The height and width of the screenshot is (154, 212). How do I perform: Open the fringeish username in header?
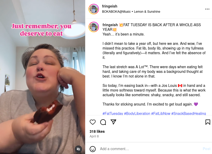coord(109,6)
